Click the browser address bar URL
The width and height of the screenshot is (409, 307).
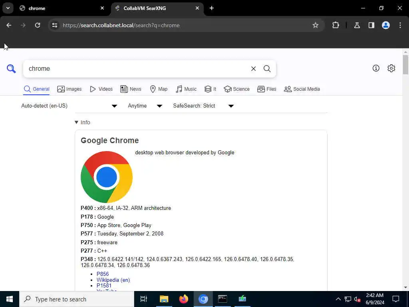click(121, 25)
